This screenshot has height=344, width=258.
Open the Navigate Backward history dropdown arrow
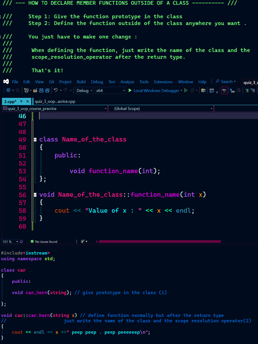13,90
